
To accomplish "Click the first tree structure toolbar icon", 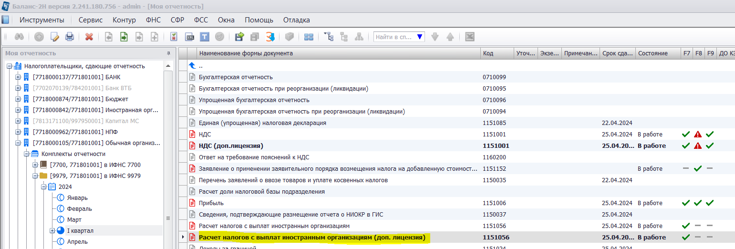I will pyautogui.click(x=328, y=37).
